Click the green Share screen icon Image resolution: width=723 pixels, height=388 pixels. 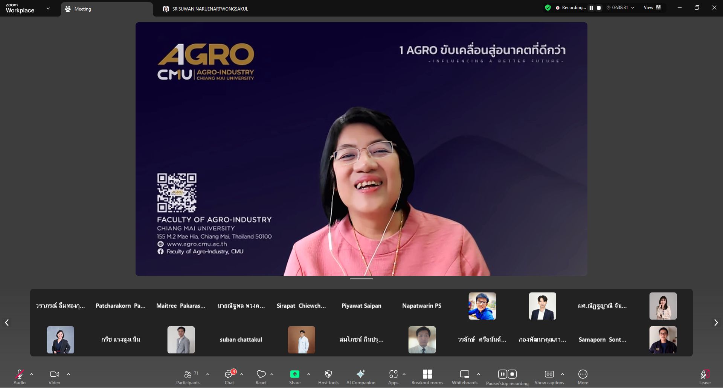point(294,374)
